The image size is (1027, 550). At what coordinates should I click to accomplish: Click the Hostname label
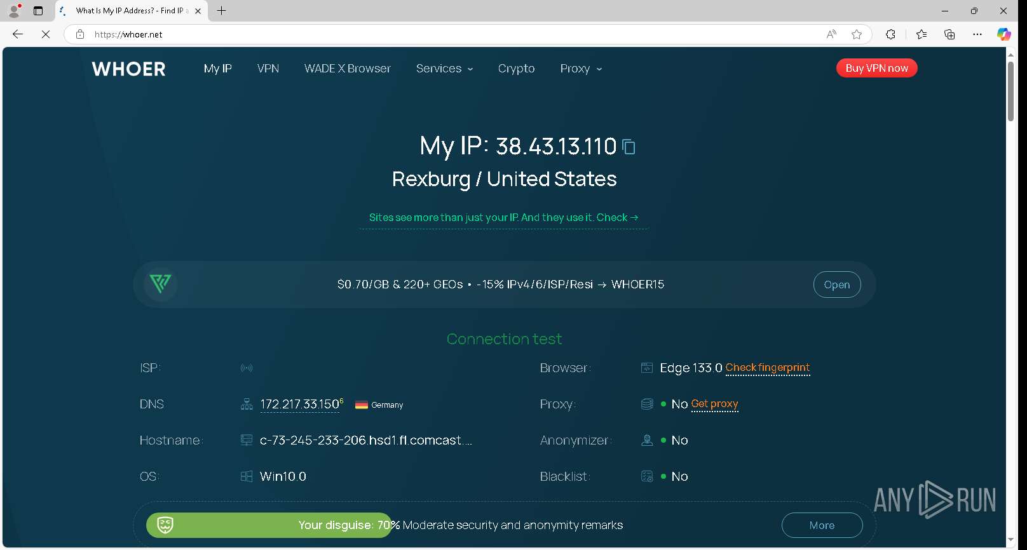coord(171,440)
